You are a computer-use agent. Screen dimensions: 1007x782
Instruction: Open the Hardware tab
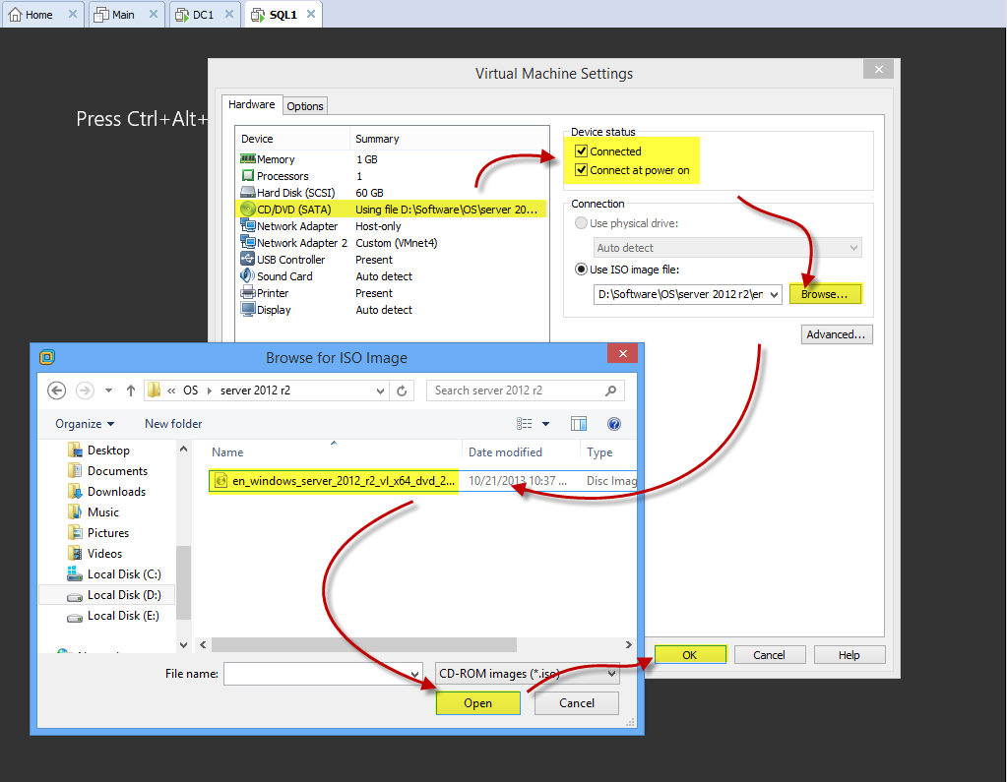(252, 104)
